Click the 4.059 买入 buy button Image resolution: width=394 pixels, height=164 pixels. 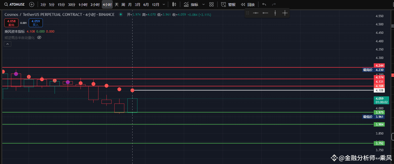click(36, 23)
